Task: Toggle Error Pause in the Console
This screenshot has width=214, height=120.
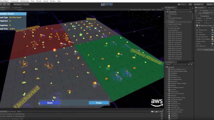Action: [12, 112]
